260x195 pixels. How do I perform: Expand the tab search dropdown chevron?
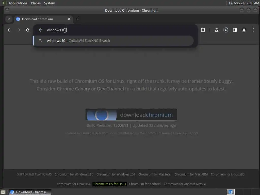click(9, 19)
